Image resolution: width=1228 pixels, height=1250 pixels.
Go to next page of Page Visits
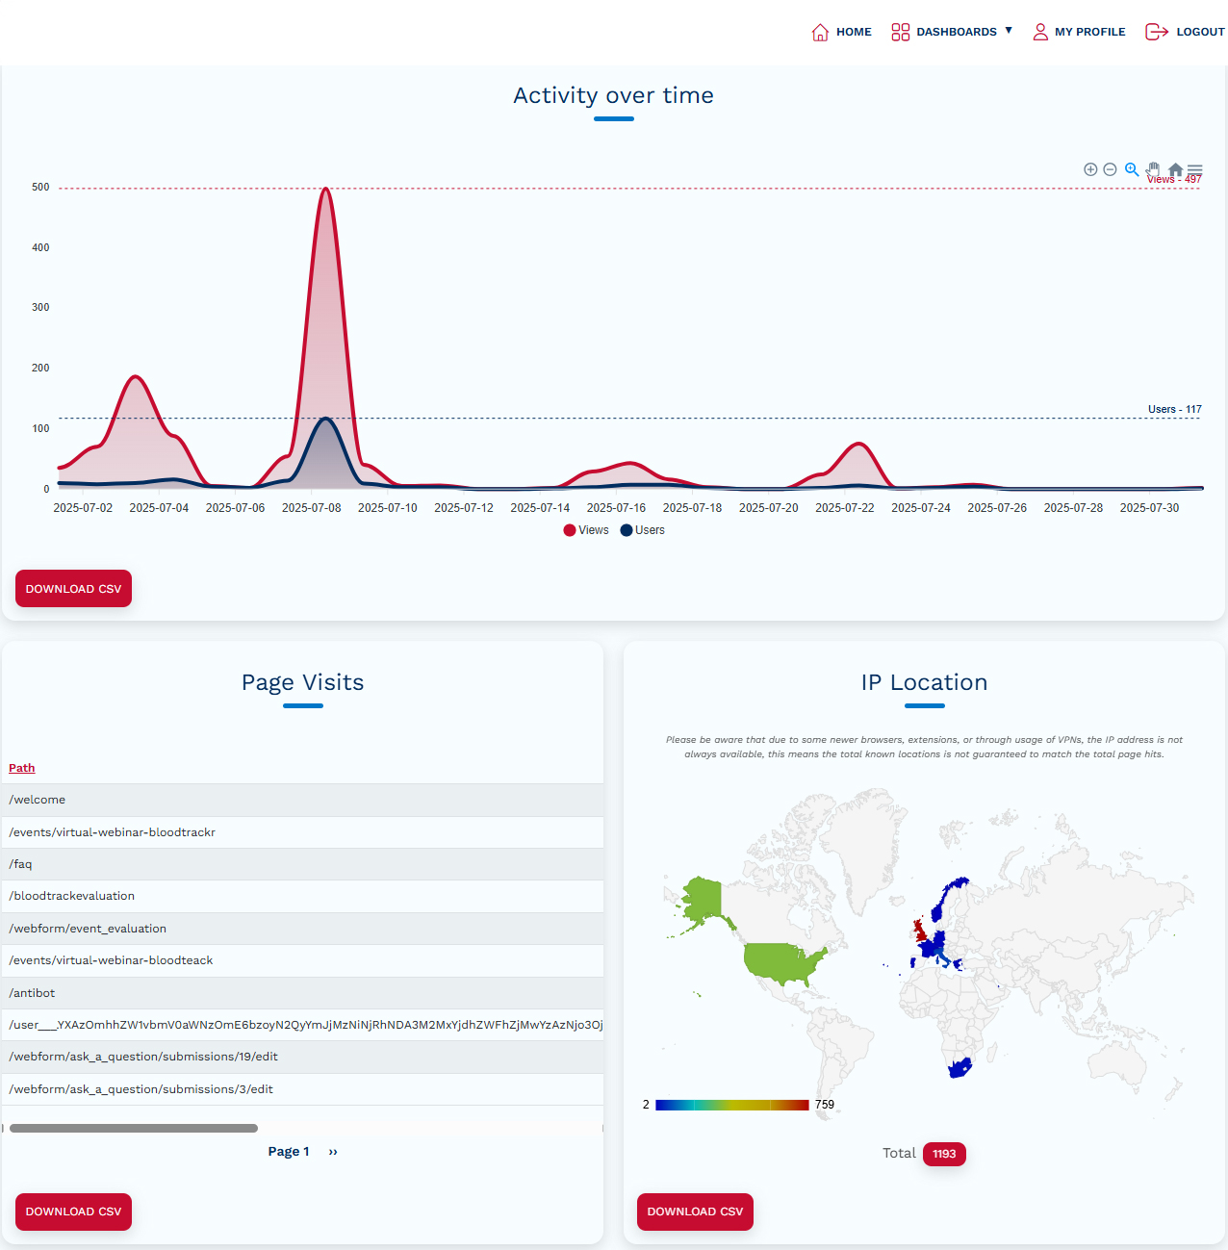(333, 1152)
